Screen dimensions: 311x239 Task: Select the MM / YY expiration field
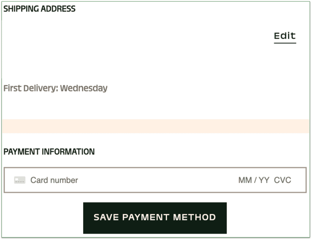[252, 180]
